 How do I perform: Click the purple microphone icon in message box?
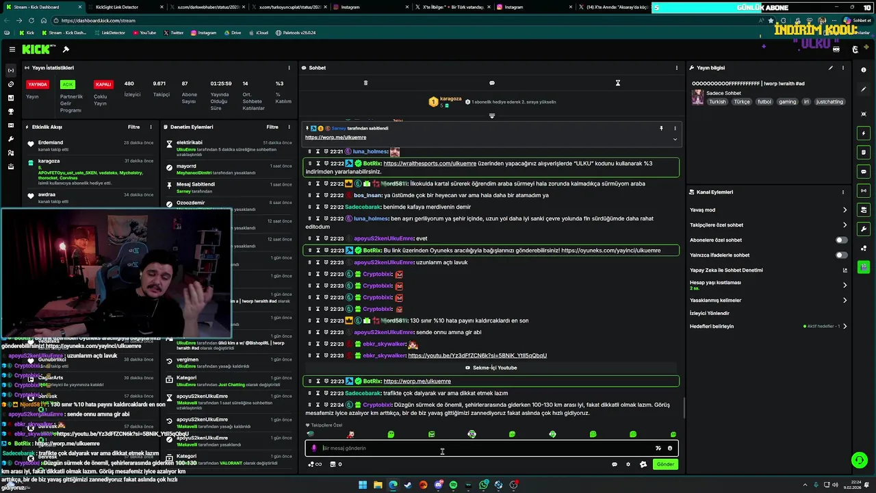(314, 448)
